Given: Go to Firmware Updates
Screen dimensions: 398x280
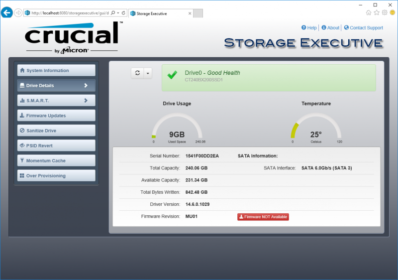Looking at the screenshot, I should pyautogui.click(x=56, y=116).
